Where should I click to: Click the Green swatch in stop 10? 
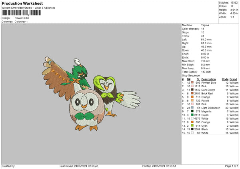192,115
